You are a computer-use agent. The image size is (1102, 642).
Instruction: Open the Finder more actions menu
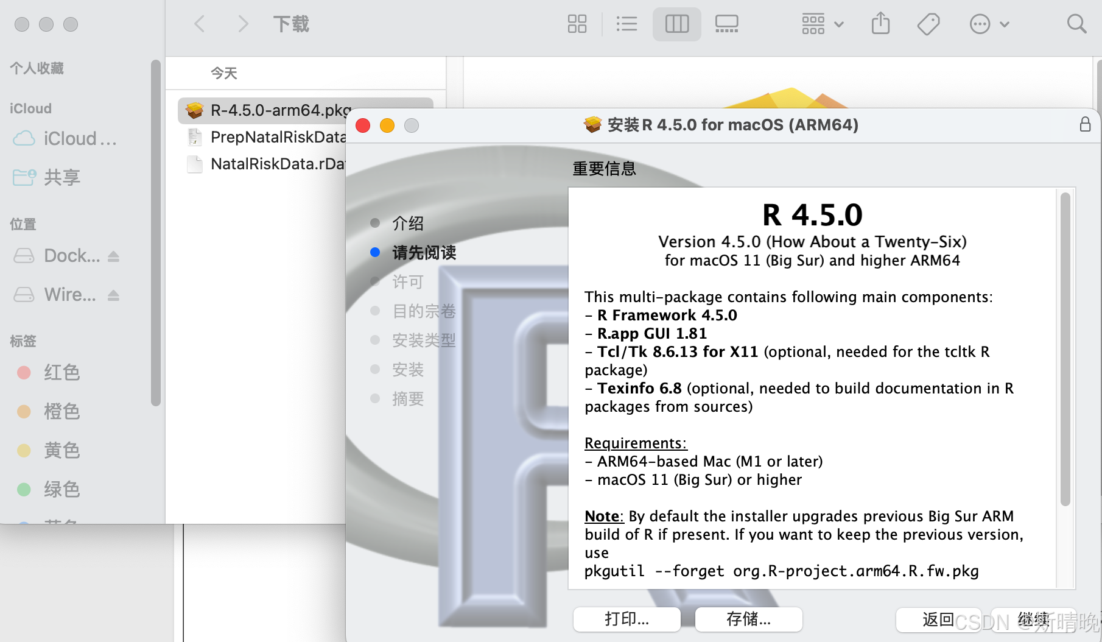coord(989,24)
